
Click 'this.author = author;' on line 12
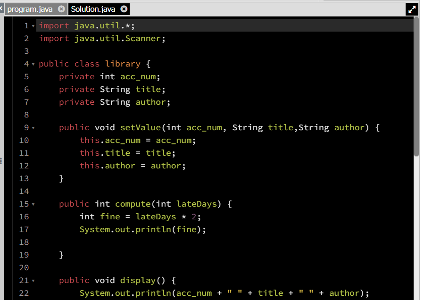pos(133,166)
